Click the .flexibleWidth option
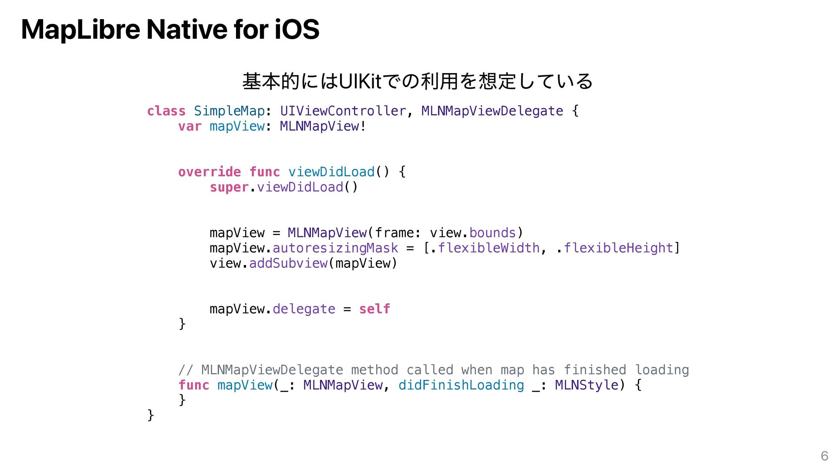 pos(488,248)
